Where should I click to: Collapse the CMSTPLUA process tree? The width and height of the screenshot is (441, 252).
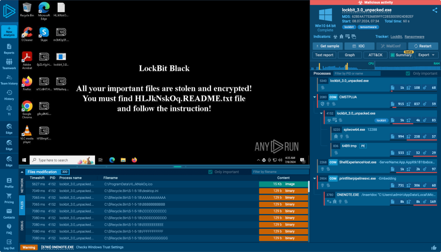[315, 97]
